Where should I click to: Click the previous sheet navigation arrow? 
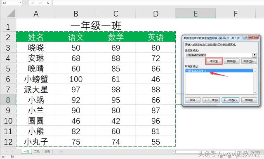tap(7, 152)
